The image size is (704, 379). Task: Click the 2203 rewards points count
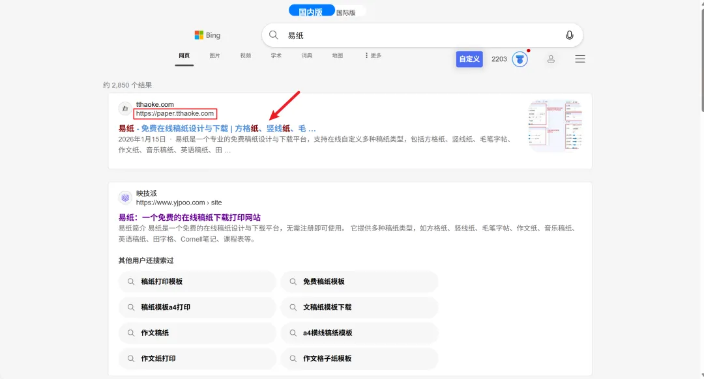tap(499, 59)
